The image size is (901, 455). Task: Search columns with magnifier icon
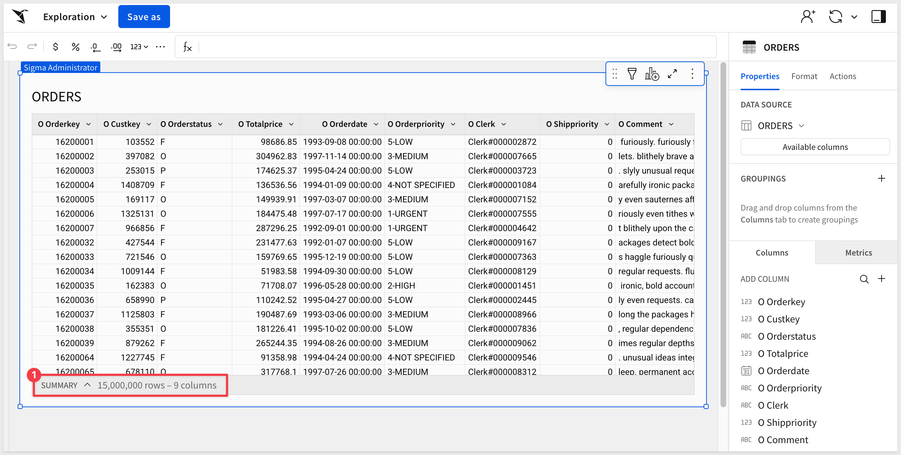coord(864,279)
